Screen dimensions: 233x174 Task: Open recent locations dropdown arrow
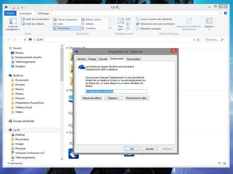pyautogui.click(x=20, y=40)
